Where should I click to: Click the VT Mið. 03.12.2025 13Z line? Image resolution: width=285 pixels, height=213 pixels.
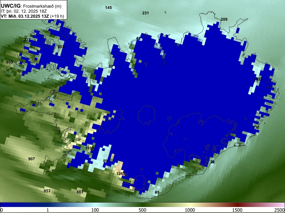[32, 16]
